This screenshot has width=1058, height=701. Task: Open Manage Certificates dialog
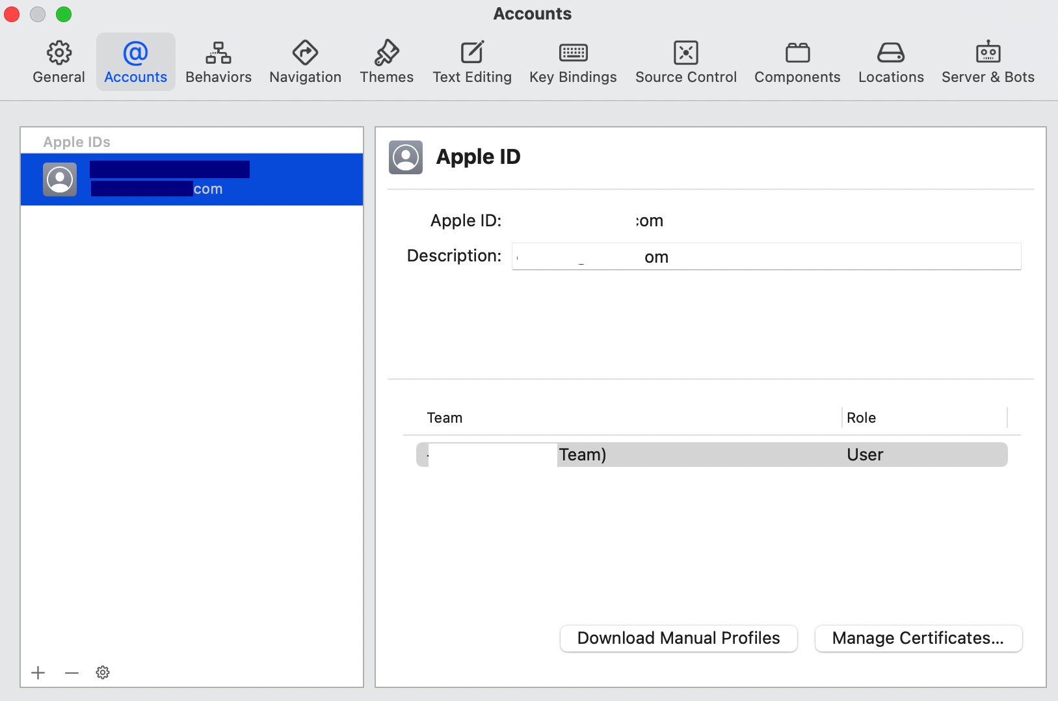coord(918,638)
